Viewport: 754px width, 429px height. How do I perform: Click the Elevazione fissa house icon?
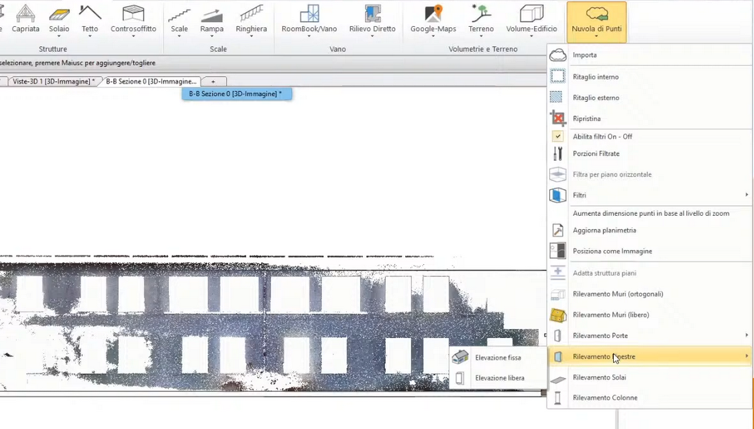(460, 357)
